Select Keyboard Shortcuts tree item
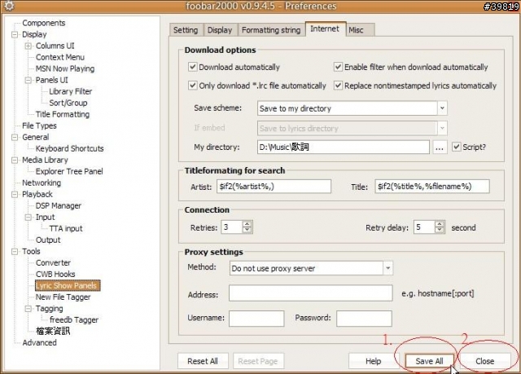This screenshot has width=521, height=374. pos(69,148)
